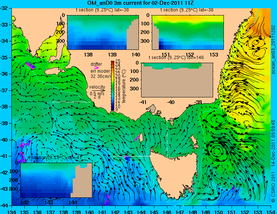Click the 'temperature (°C)' colorbar label
Screen dimensions: 277x214
tap(124, 86)
